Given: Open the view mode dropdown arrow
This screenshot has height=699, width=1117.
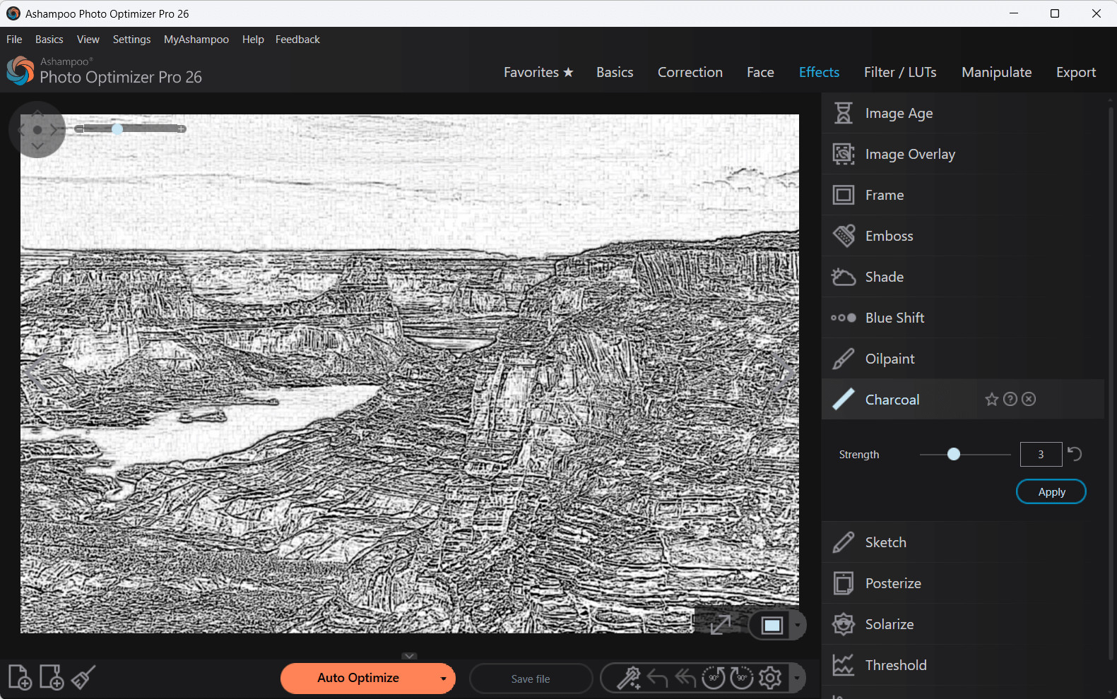Looking at the screenshot, I should (798, 626).
